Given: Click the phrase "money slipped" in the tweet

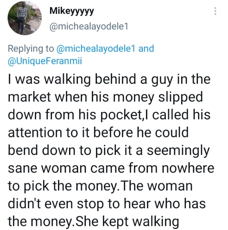Looking at the screenshot, I should click(166, 97).
